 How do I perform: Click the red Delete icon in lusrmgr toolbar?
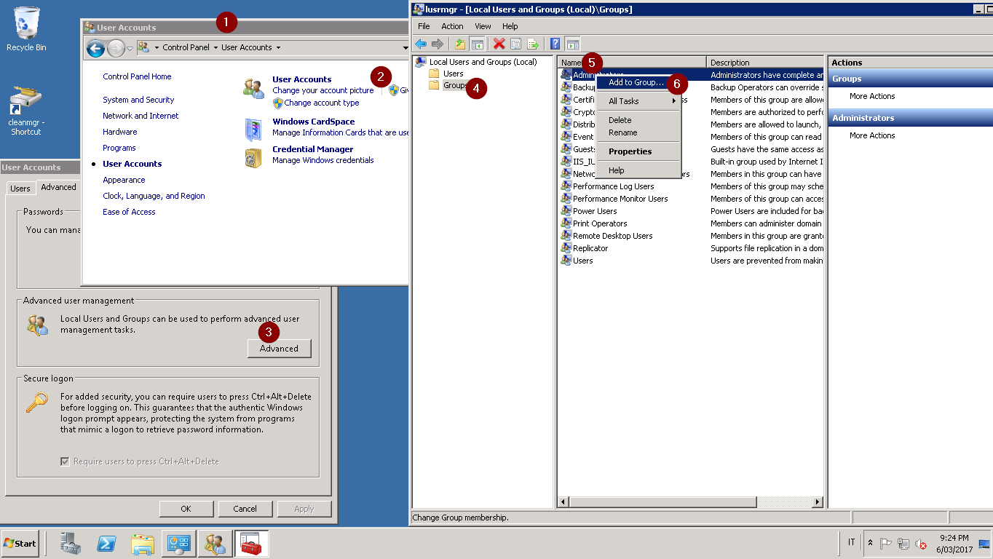[x=499, y=44]
